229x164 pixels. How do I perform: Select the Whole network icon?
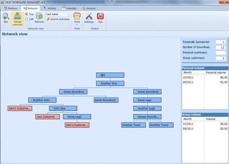click(18, 16)
